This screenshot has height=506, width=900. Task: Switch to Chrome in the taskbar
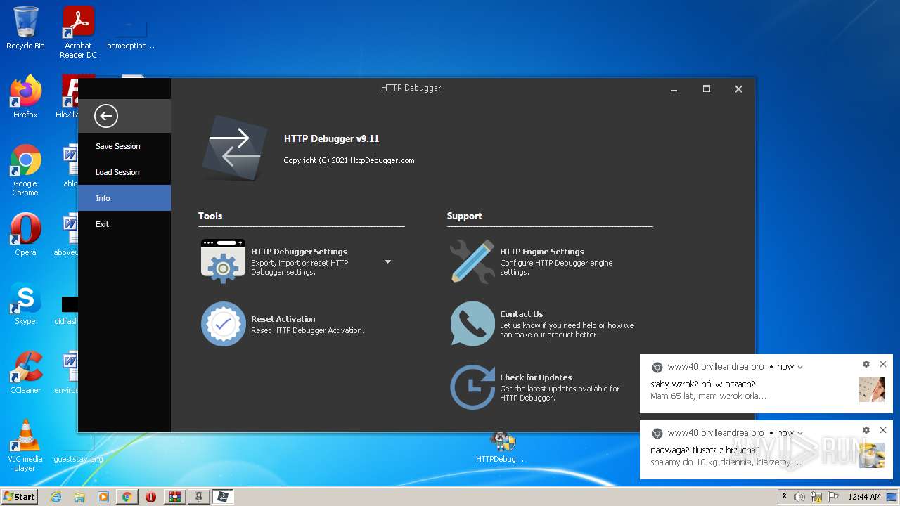coord(127,497)
